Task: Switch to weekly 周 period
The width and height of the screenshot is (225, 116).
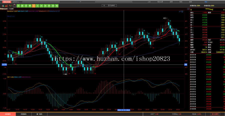Action: pyautogui.click(x=22, y=6)
